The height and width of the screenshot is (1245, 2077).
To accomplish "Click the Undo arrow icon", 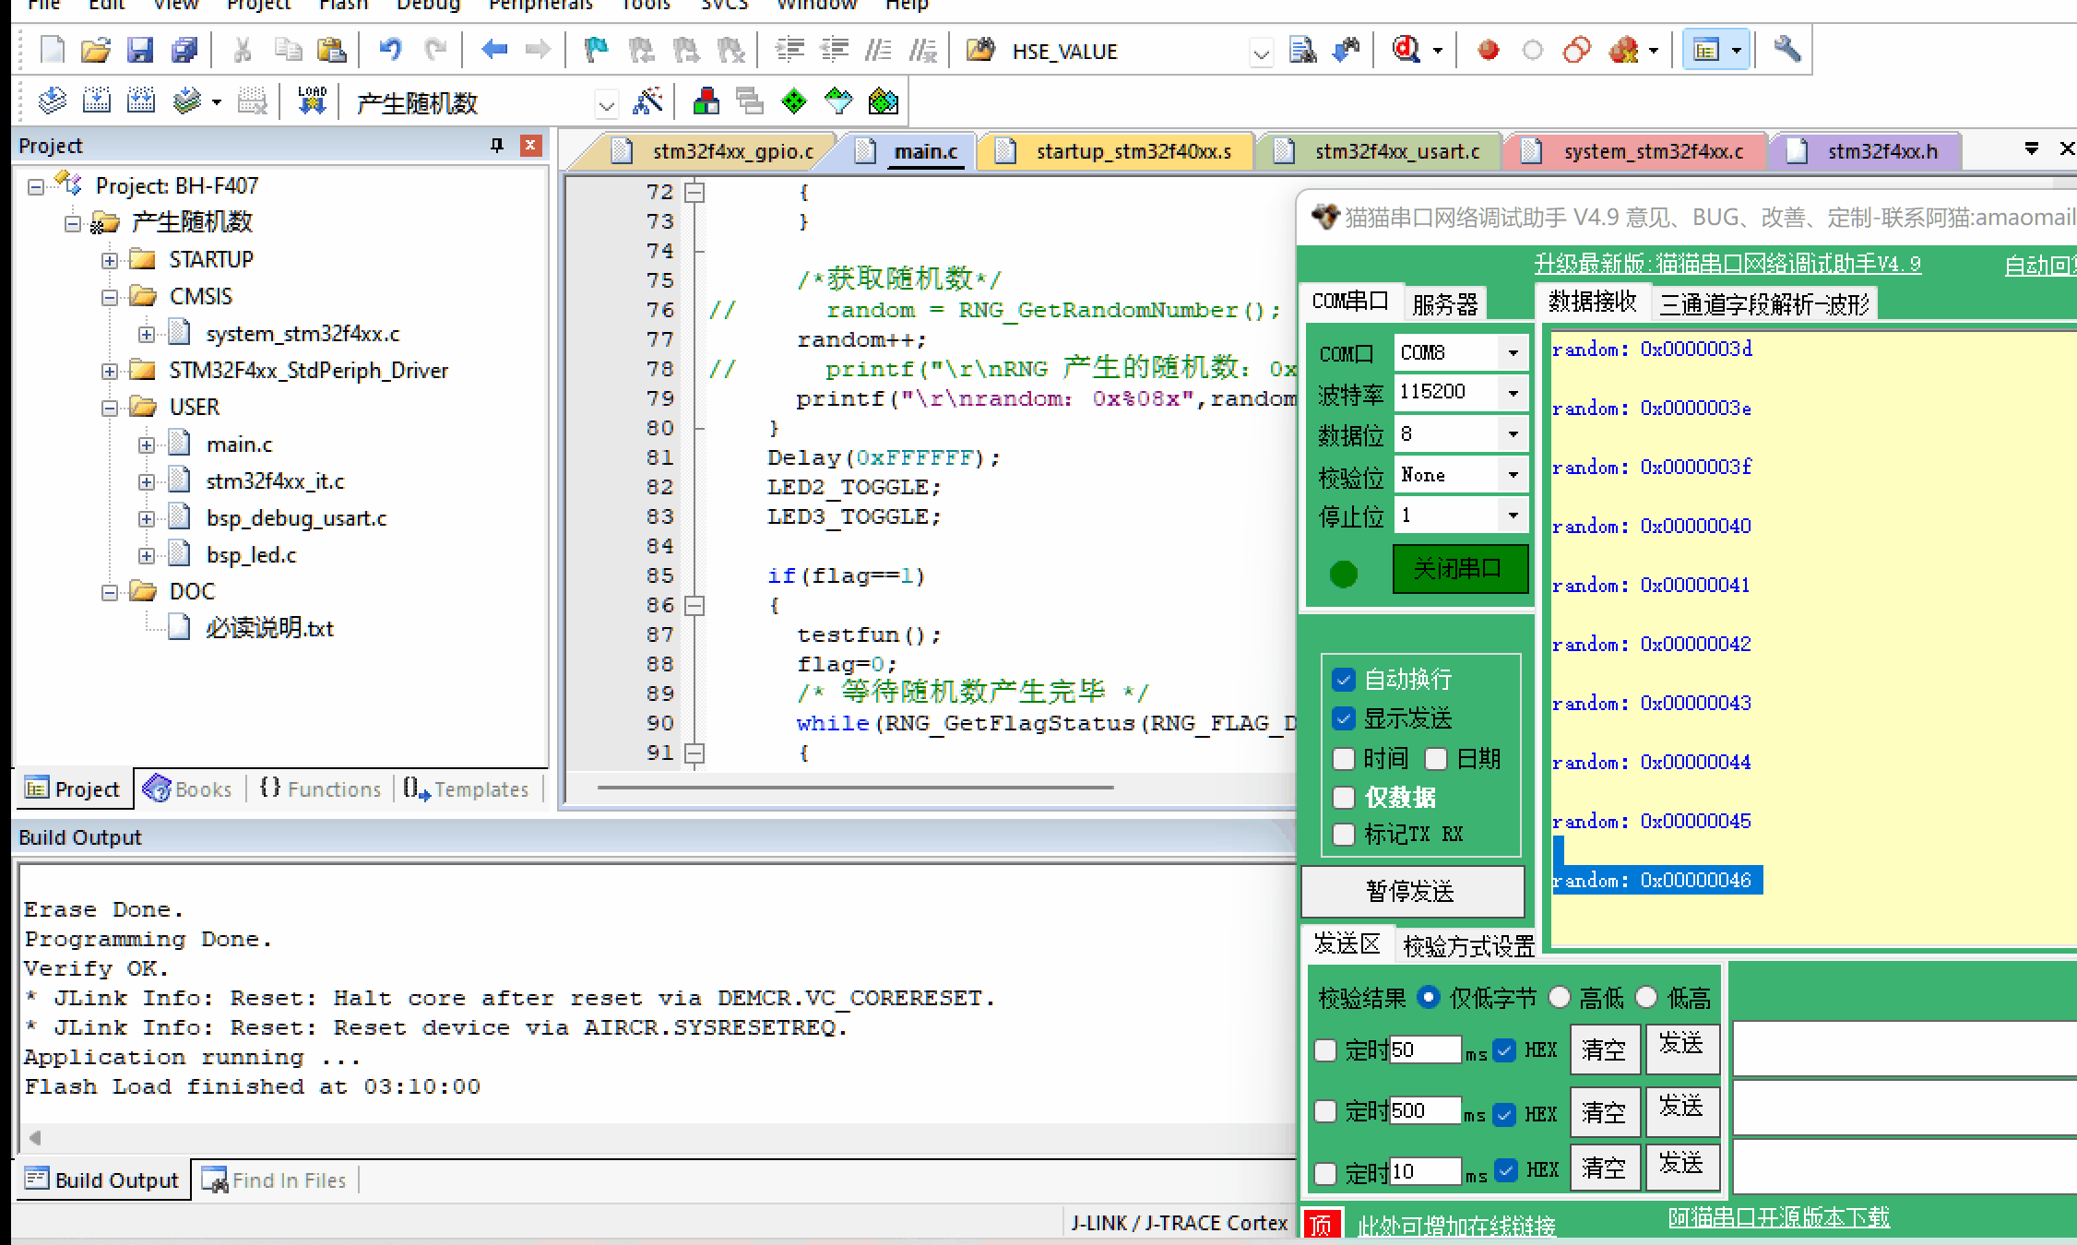I will pos(390,50).
